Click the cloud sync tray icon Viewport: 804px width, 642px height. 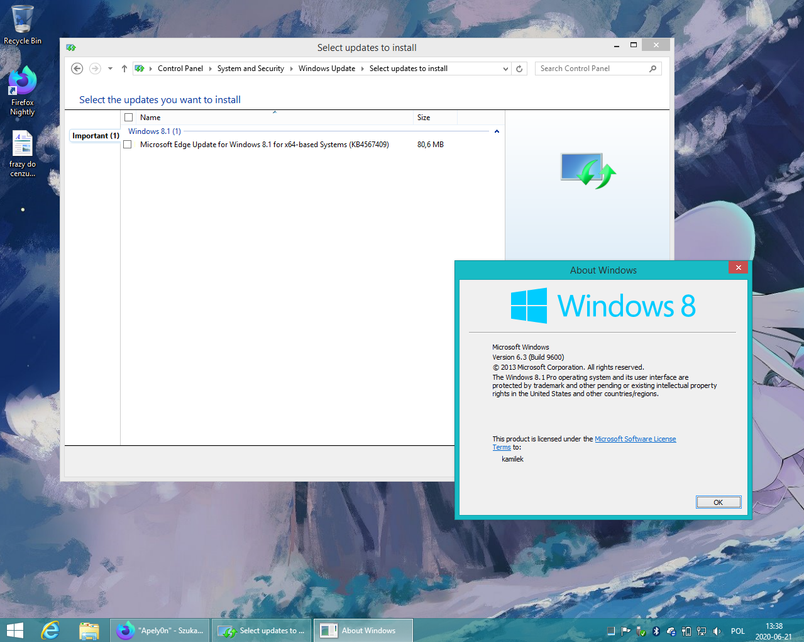pos(671,631)
